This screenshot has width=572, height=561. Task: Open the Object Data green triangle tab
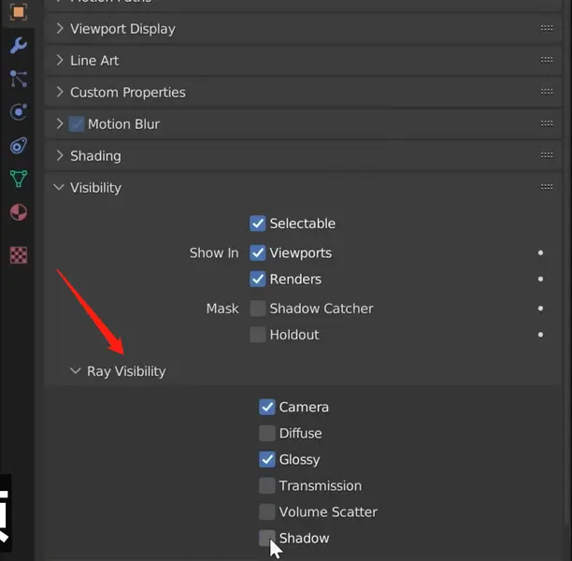point(19,179)
